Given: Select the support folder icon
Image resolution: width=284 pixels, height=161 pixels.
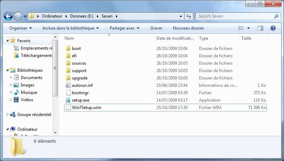Looking at the screenshot, I should click(x=68, y=71).
